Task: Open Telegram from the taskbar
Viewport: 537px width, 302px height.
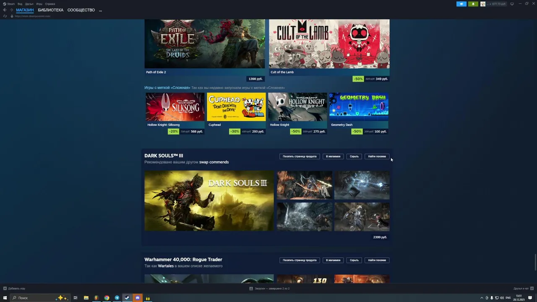Action: tap(117, 298)
